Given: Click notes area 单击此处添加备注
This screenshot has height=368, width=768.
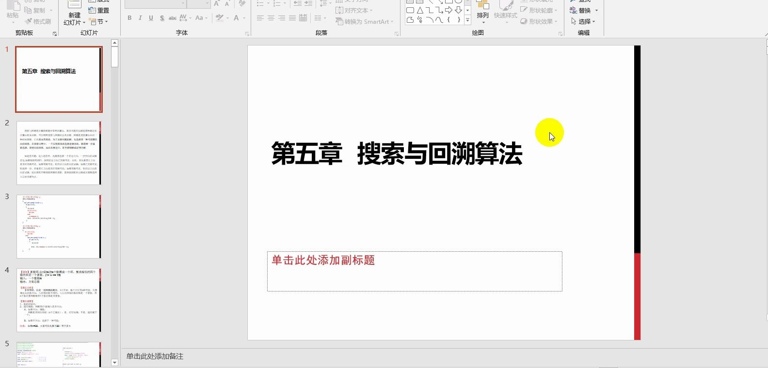Looking at the screenshot, I should tap(155, 356).
